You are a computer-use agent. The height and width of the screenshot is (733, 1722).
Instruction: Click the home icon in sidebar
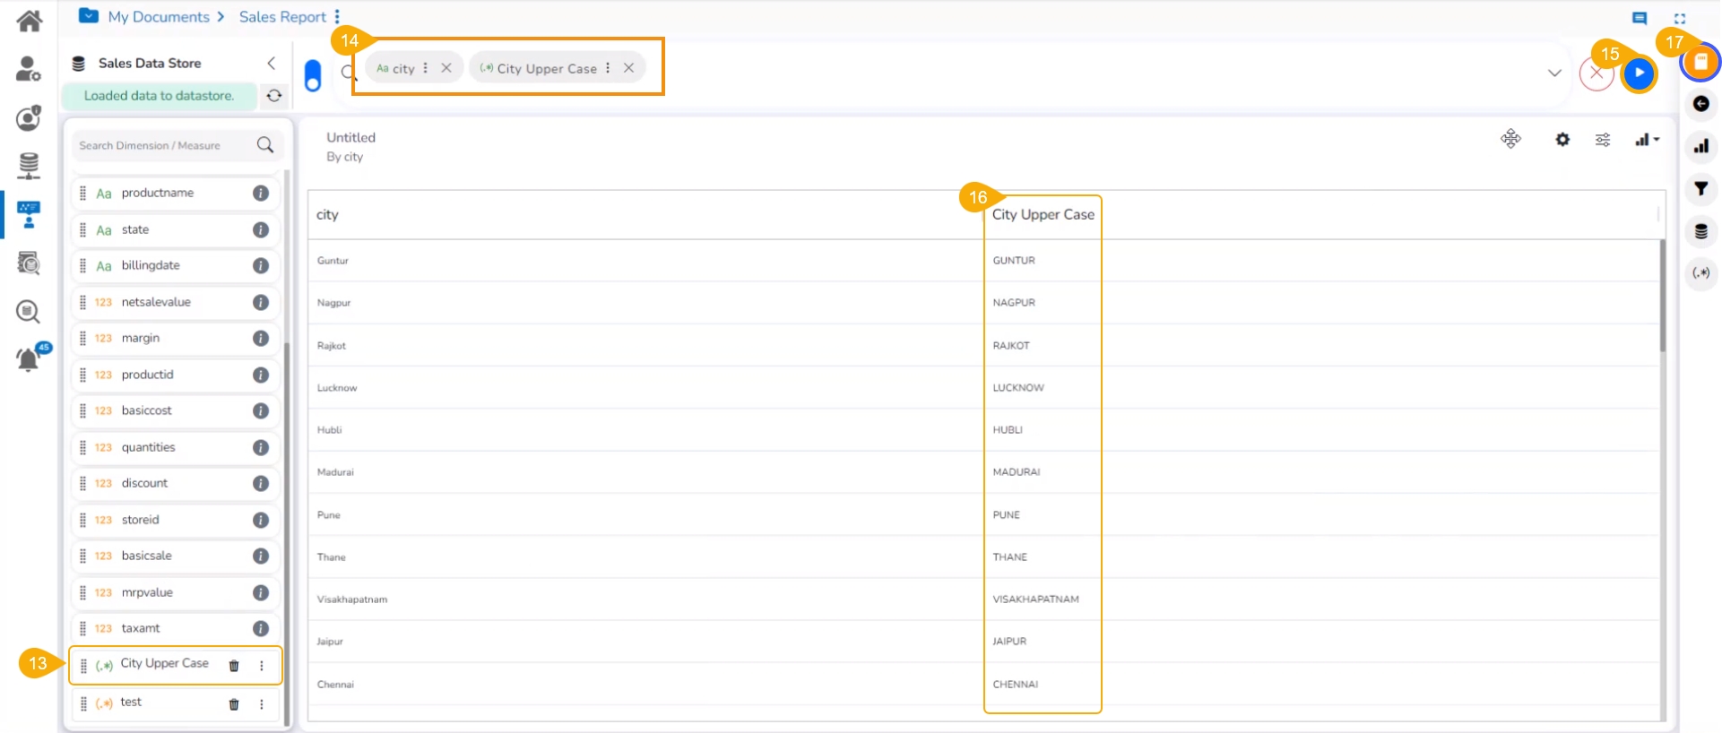click(x=29, y=21)
